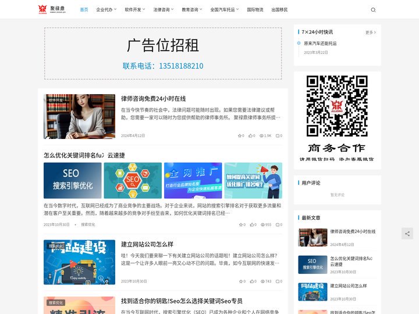Image resolution: width=419 pixels, height=314 pixels.
Task: Open SEO 搜索引擎优化 image in article gallery
Action: pyautogui.click(x=72, y=180)
